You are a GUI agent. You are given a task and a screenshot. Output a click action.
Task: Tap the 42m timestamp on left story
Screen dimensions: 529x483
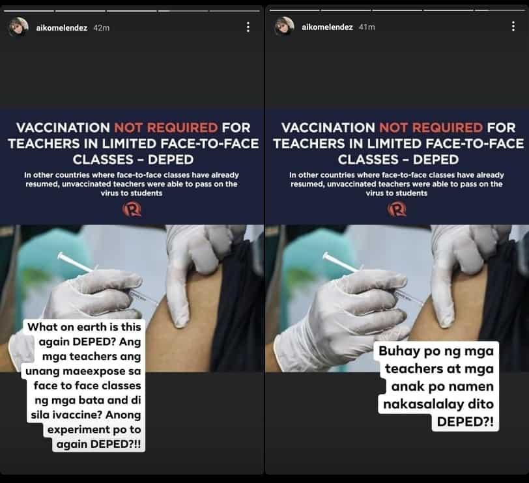coord(101,27)
